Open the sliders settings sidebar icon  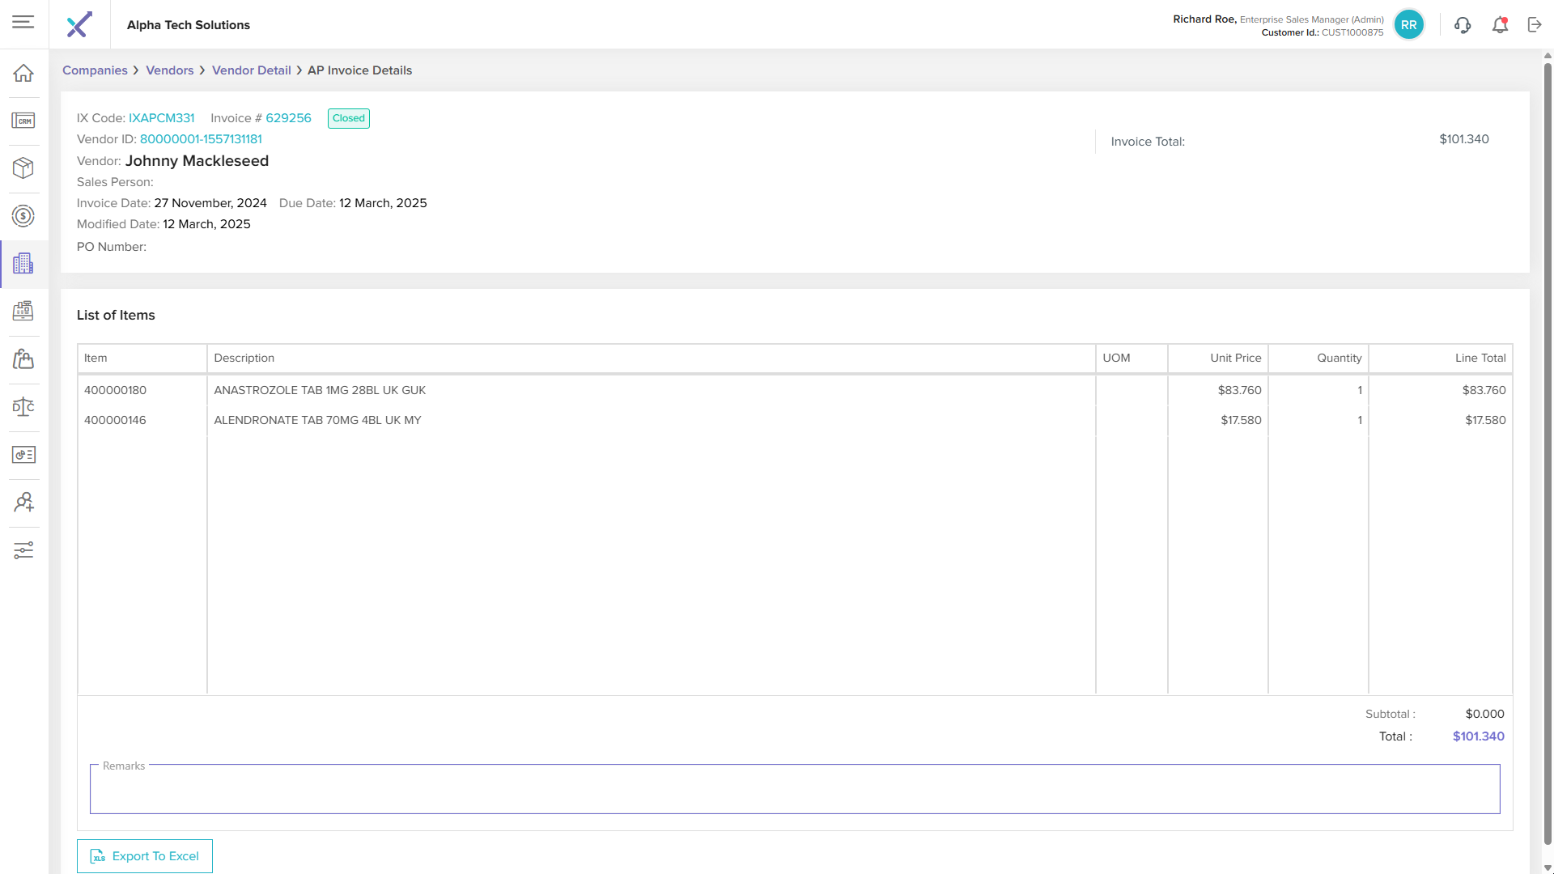[23, 550]
